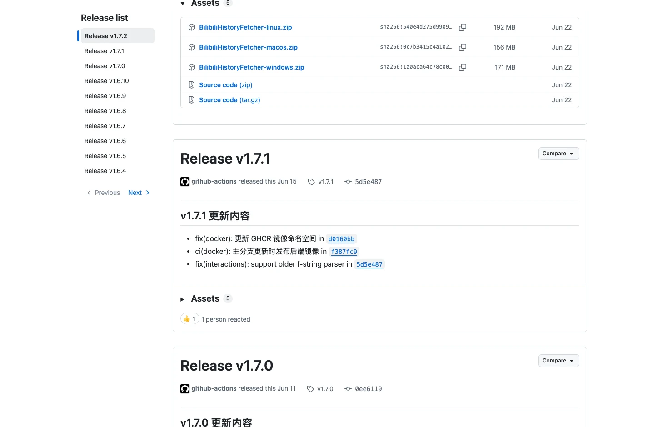Select Release v1.7.0 in release list

(x=118, y=66)
